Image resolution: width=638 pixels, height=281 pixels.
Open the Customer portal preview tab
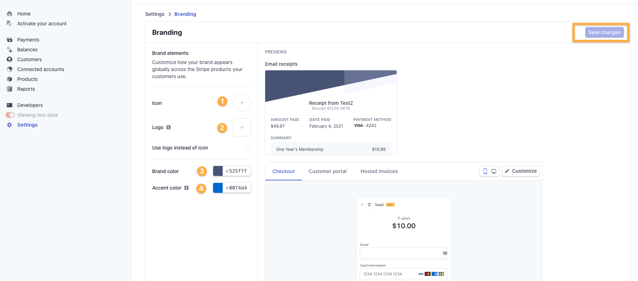click(x=327, y=171)
